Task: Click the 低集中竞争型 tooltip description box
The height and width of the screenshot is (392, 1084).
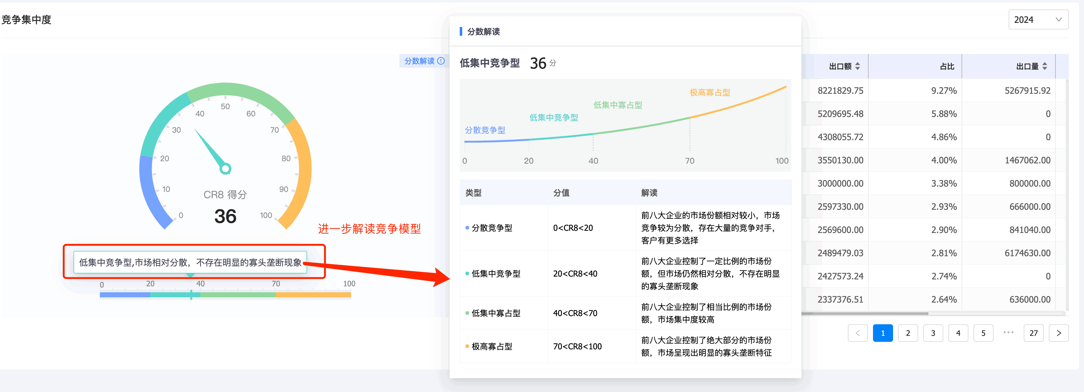Action: coord(190,262)
